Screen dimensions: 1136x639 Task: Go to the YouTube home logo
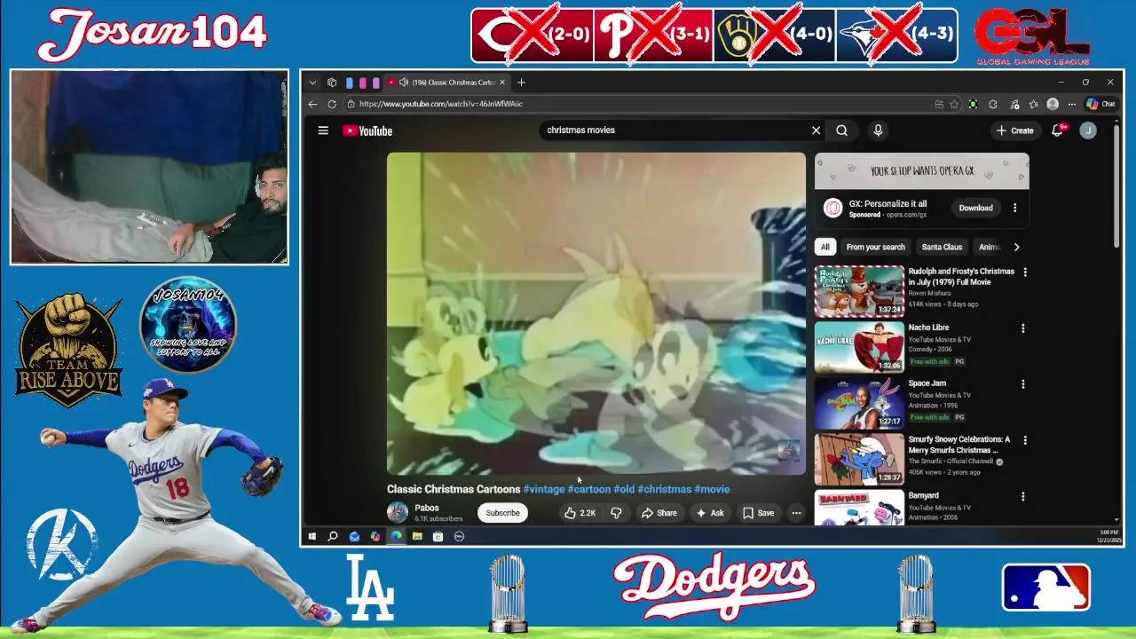(x=367, y=130)
